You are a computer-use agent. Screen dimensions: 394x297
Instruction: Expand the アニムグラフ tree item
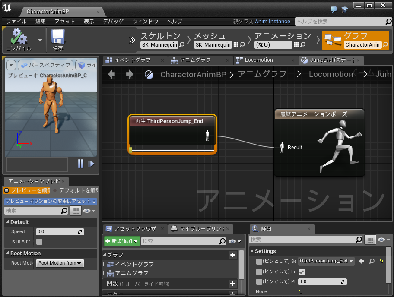coord(105,273)
